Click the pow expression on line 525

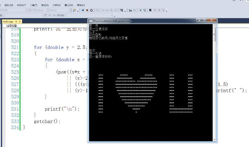(x=71, y=72)
